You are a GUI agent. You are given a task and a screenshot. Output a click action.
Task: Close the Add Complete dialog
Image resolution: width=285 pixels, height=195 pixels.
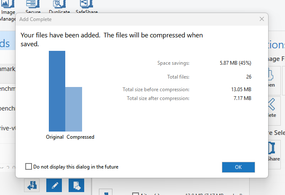(262, 19)
